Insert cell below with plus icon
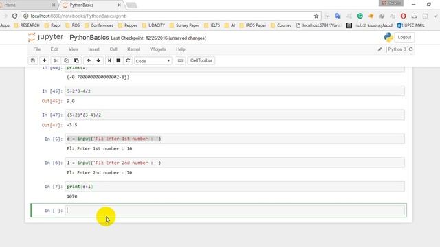Screen dimensions: 440x247 point(44,60)
